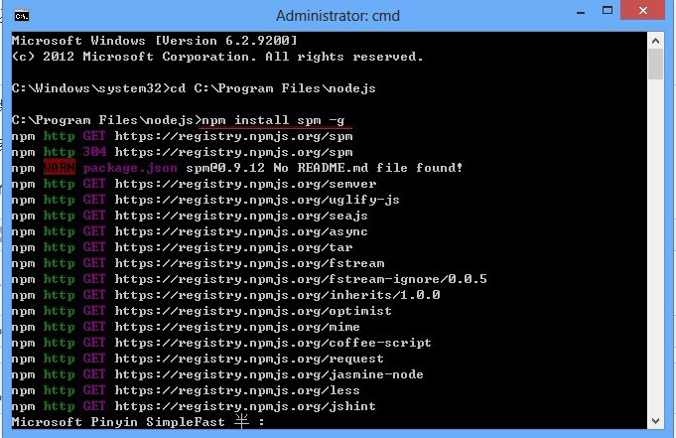Click the scrollbar down arrow
Viewport: 676px width, 438px height.
[656, 421]
